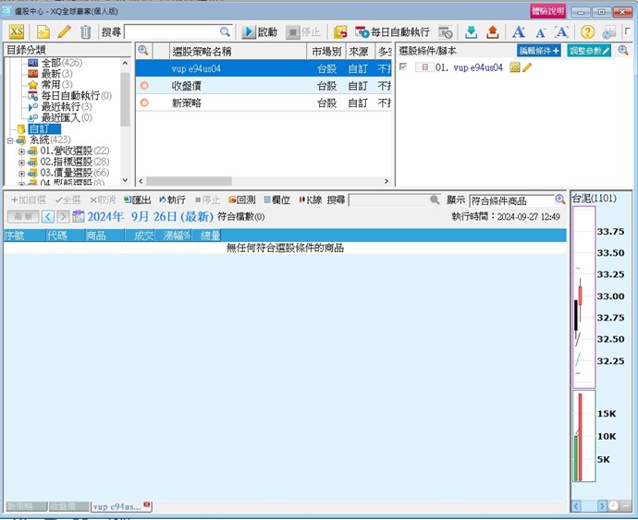Click the trash can delete icon
Viewport: 638px width, 520px height.
(86, 31)
